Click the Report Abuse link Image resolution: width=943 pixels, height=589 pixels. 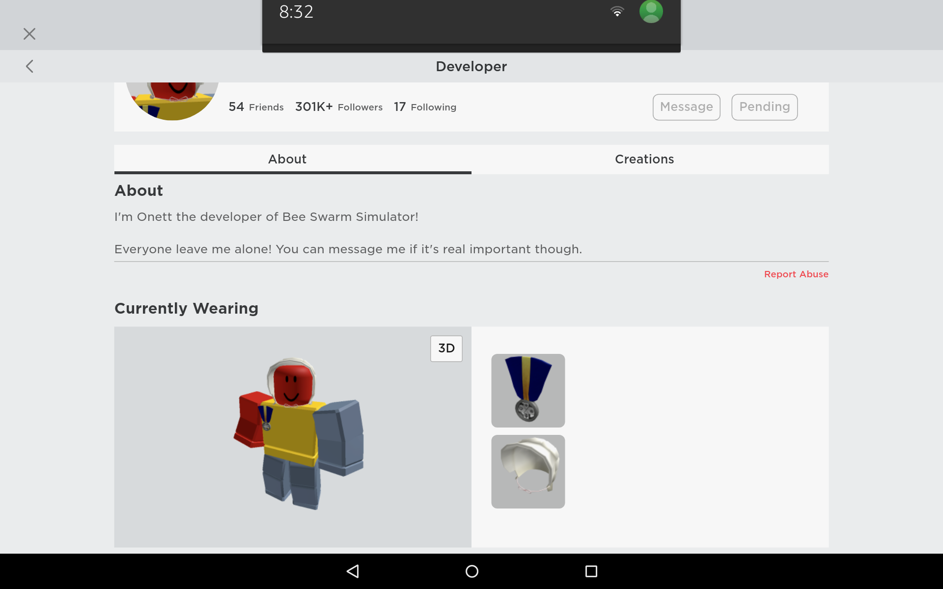pos(796,274)
